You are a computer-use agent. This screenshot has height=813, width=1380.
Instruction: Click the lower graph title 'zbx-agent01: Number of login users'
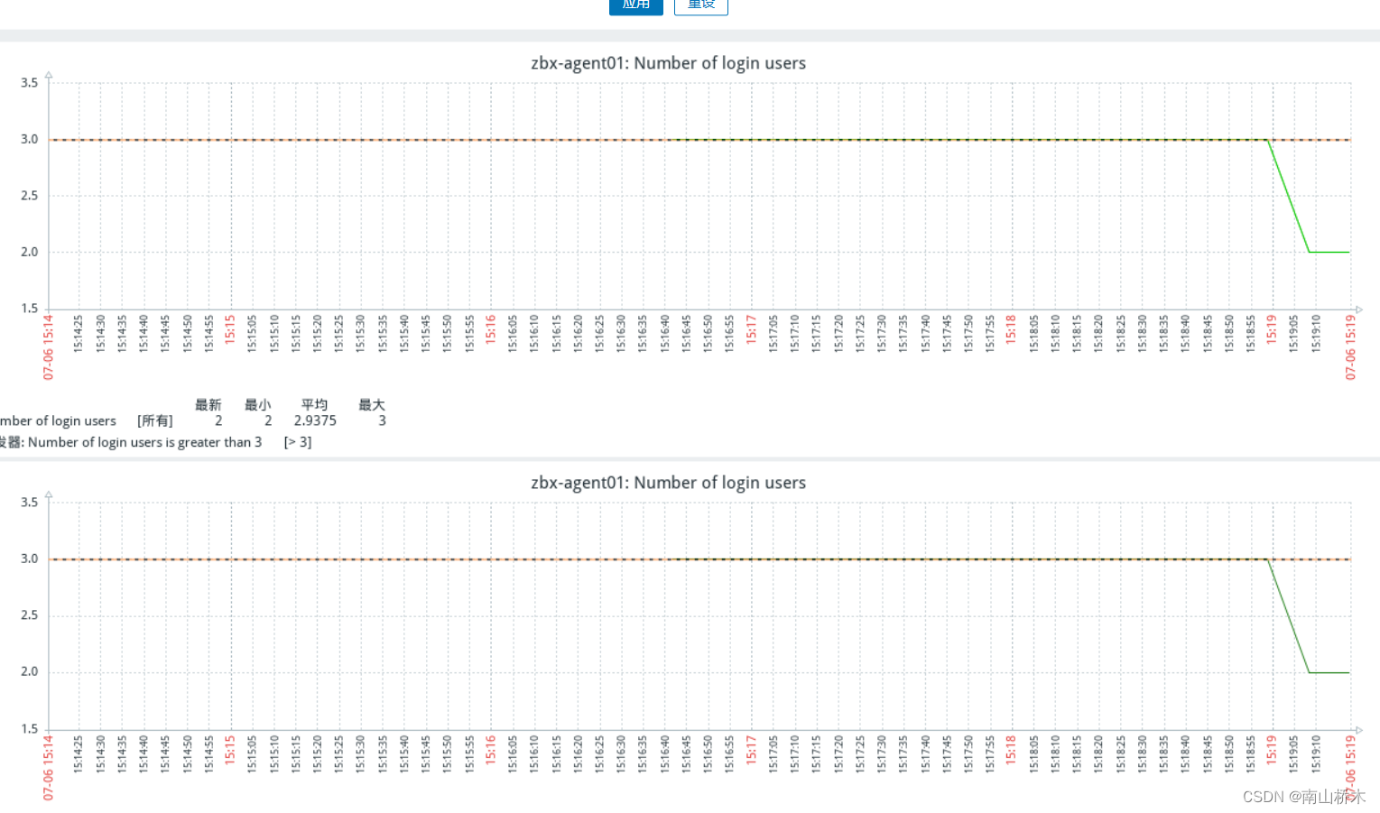(668, 483)
